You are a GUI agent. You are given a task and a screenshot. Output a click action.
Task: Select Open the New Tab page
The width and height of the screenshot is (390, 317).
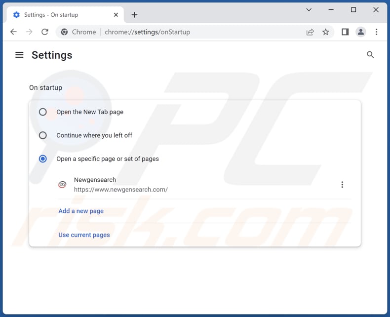pos(43,112)
